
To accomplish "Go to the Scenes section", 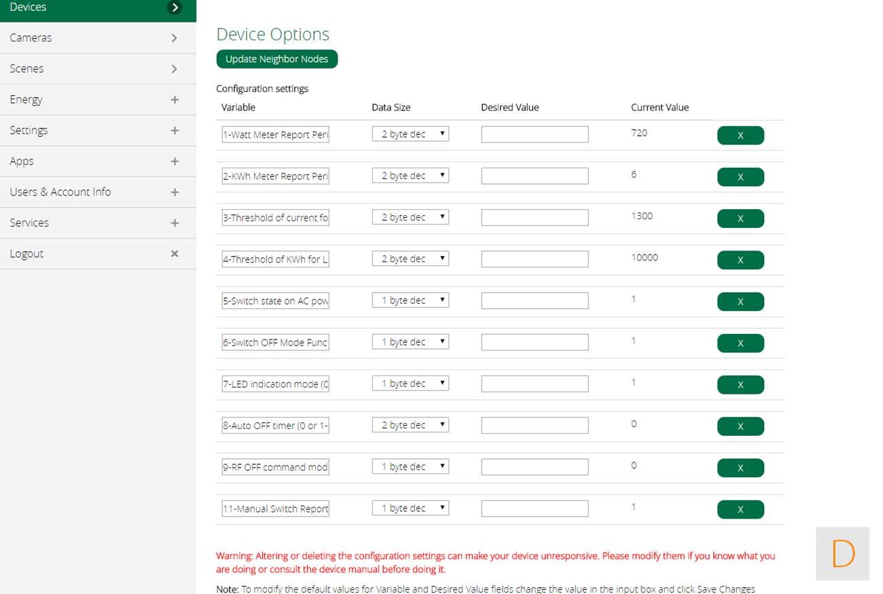I will coord(98,69).
